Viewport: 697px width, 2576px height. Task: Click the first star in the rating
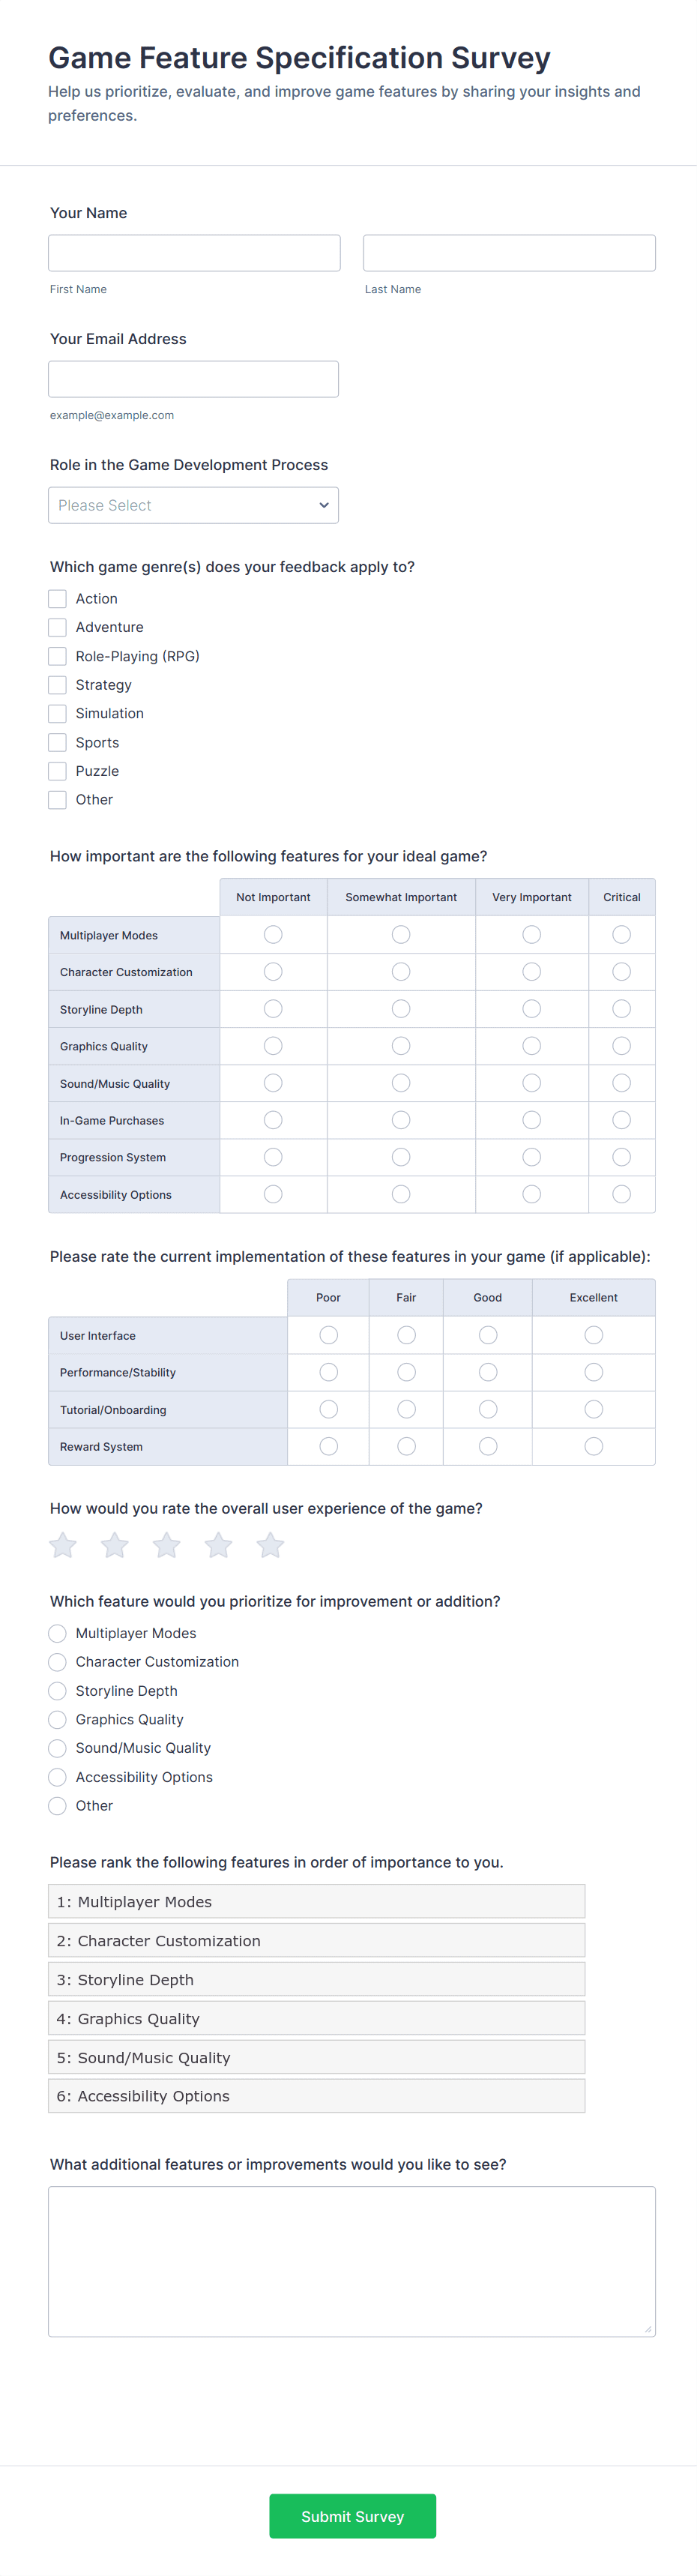pos(62,1545)
